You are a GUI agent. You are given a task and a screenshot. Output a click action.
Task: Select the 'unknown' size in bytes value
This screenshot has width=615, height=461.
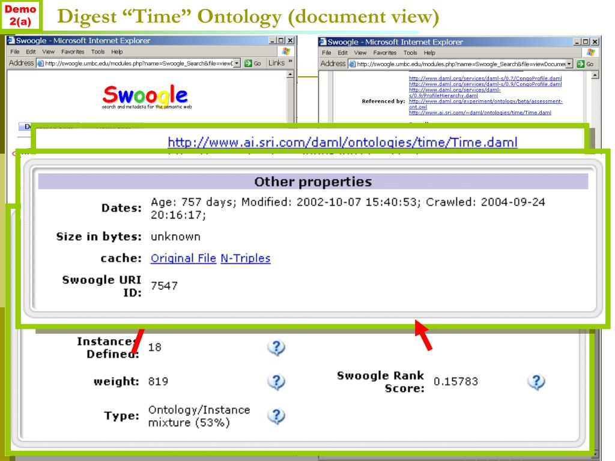[x=175, y=237]
